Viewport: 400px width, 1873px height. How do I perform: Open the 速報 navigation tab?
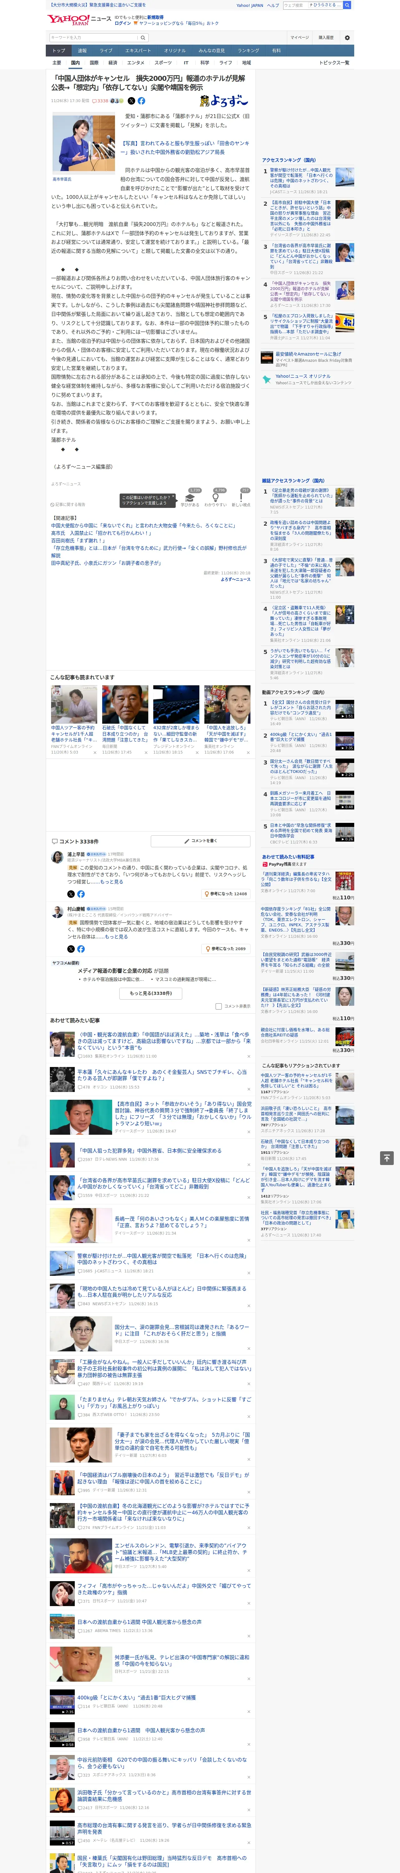point(82,51)
